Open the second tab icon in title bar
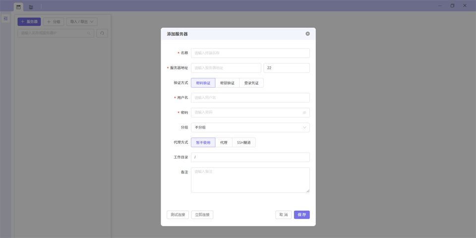The width and height of the screenshot is (476, 238). click(x=31, y=7)
